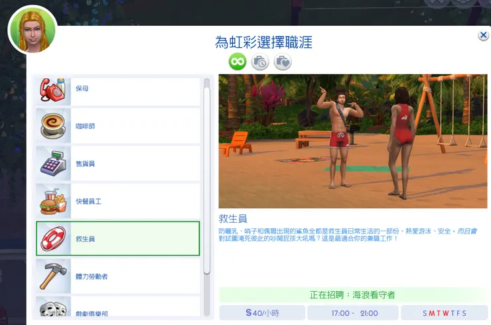Click the red telephone babysitter icon
The image size is (491, 325).
click(53, 90)
